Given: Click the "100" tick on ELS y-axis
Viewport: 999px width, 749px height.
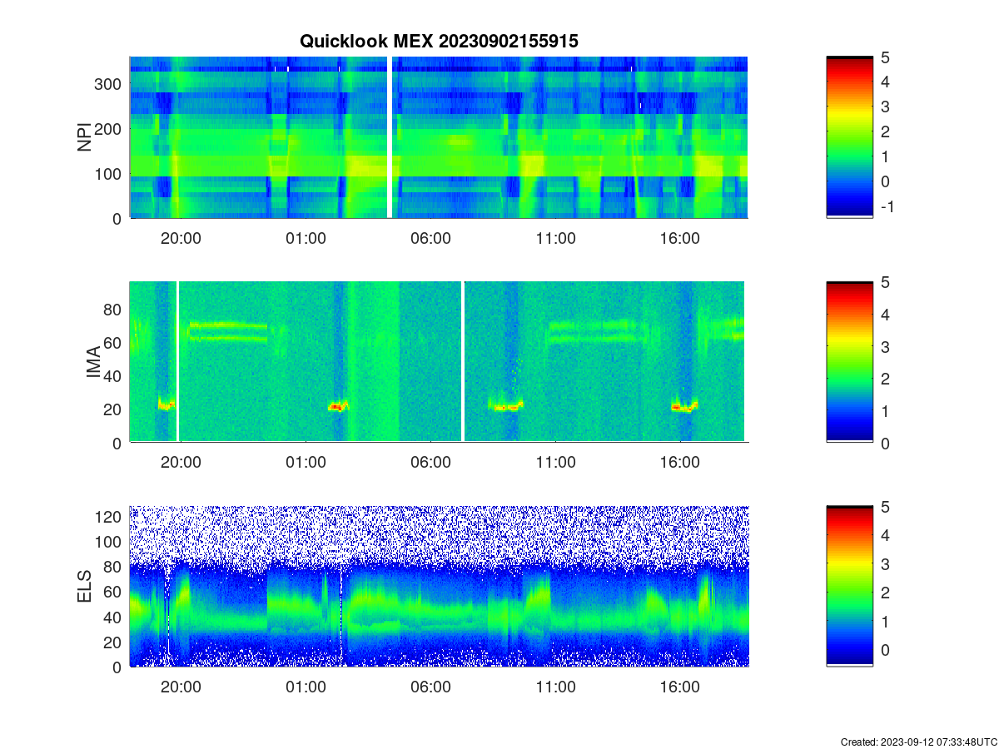Looking at the screenshot, I should click(x=109, y=542).
